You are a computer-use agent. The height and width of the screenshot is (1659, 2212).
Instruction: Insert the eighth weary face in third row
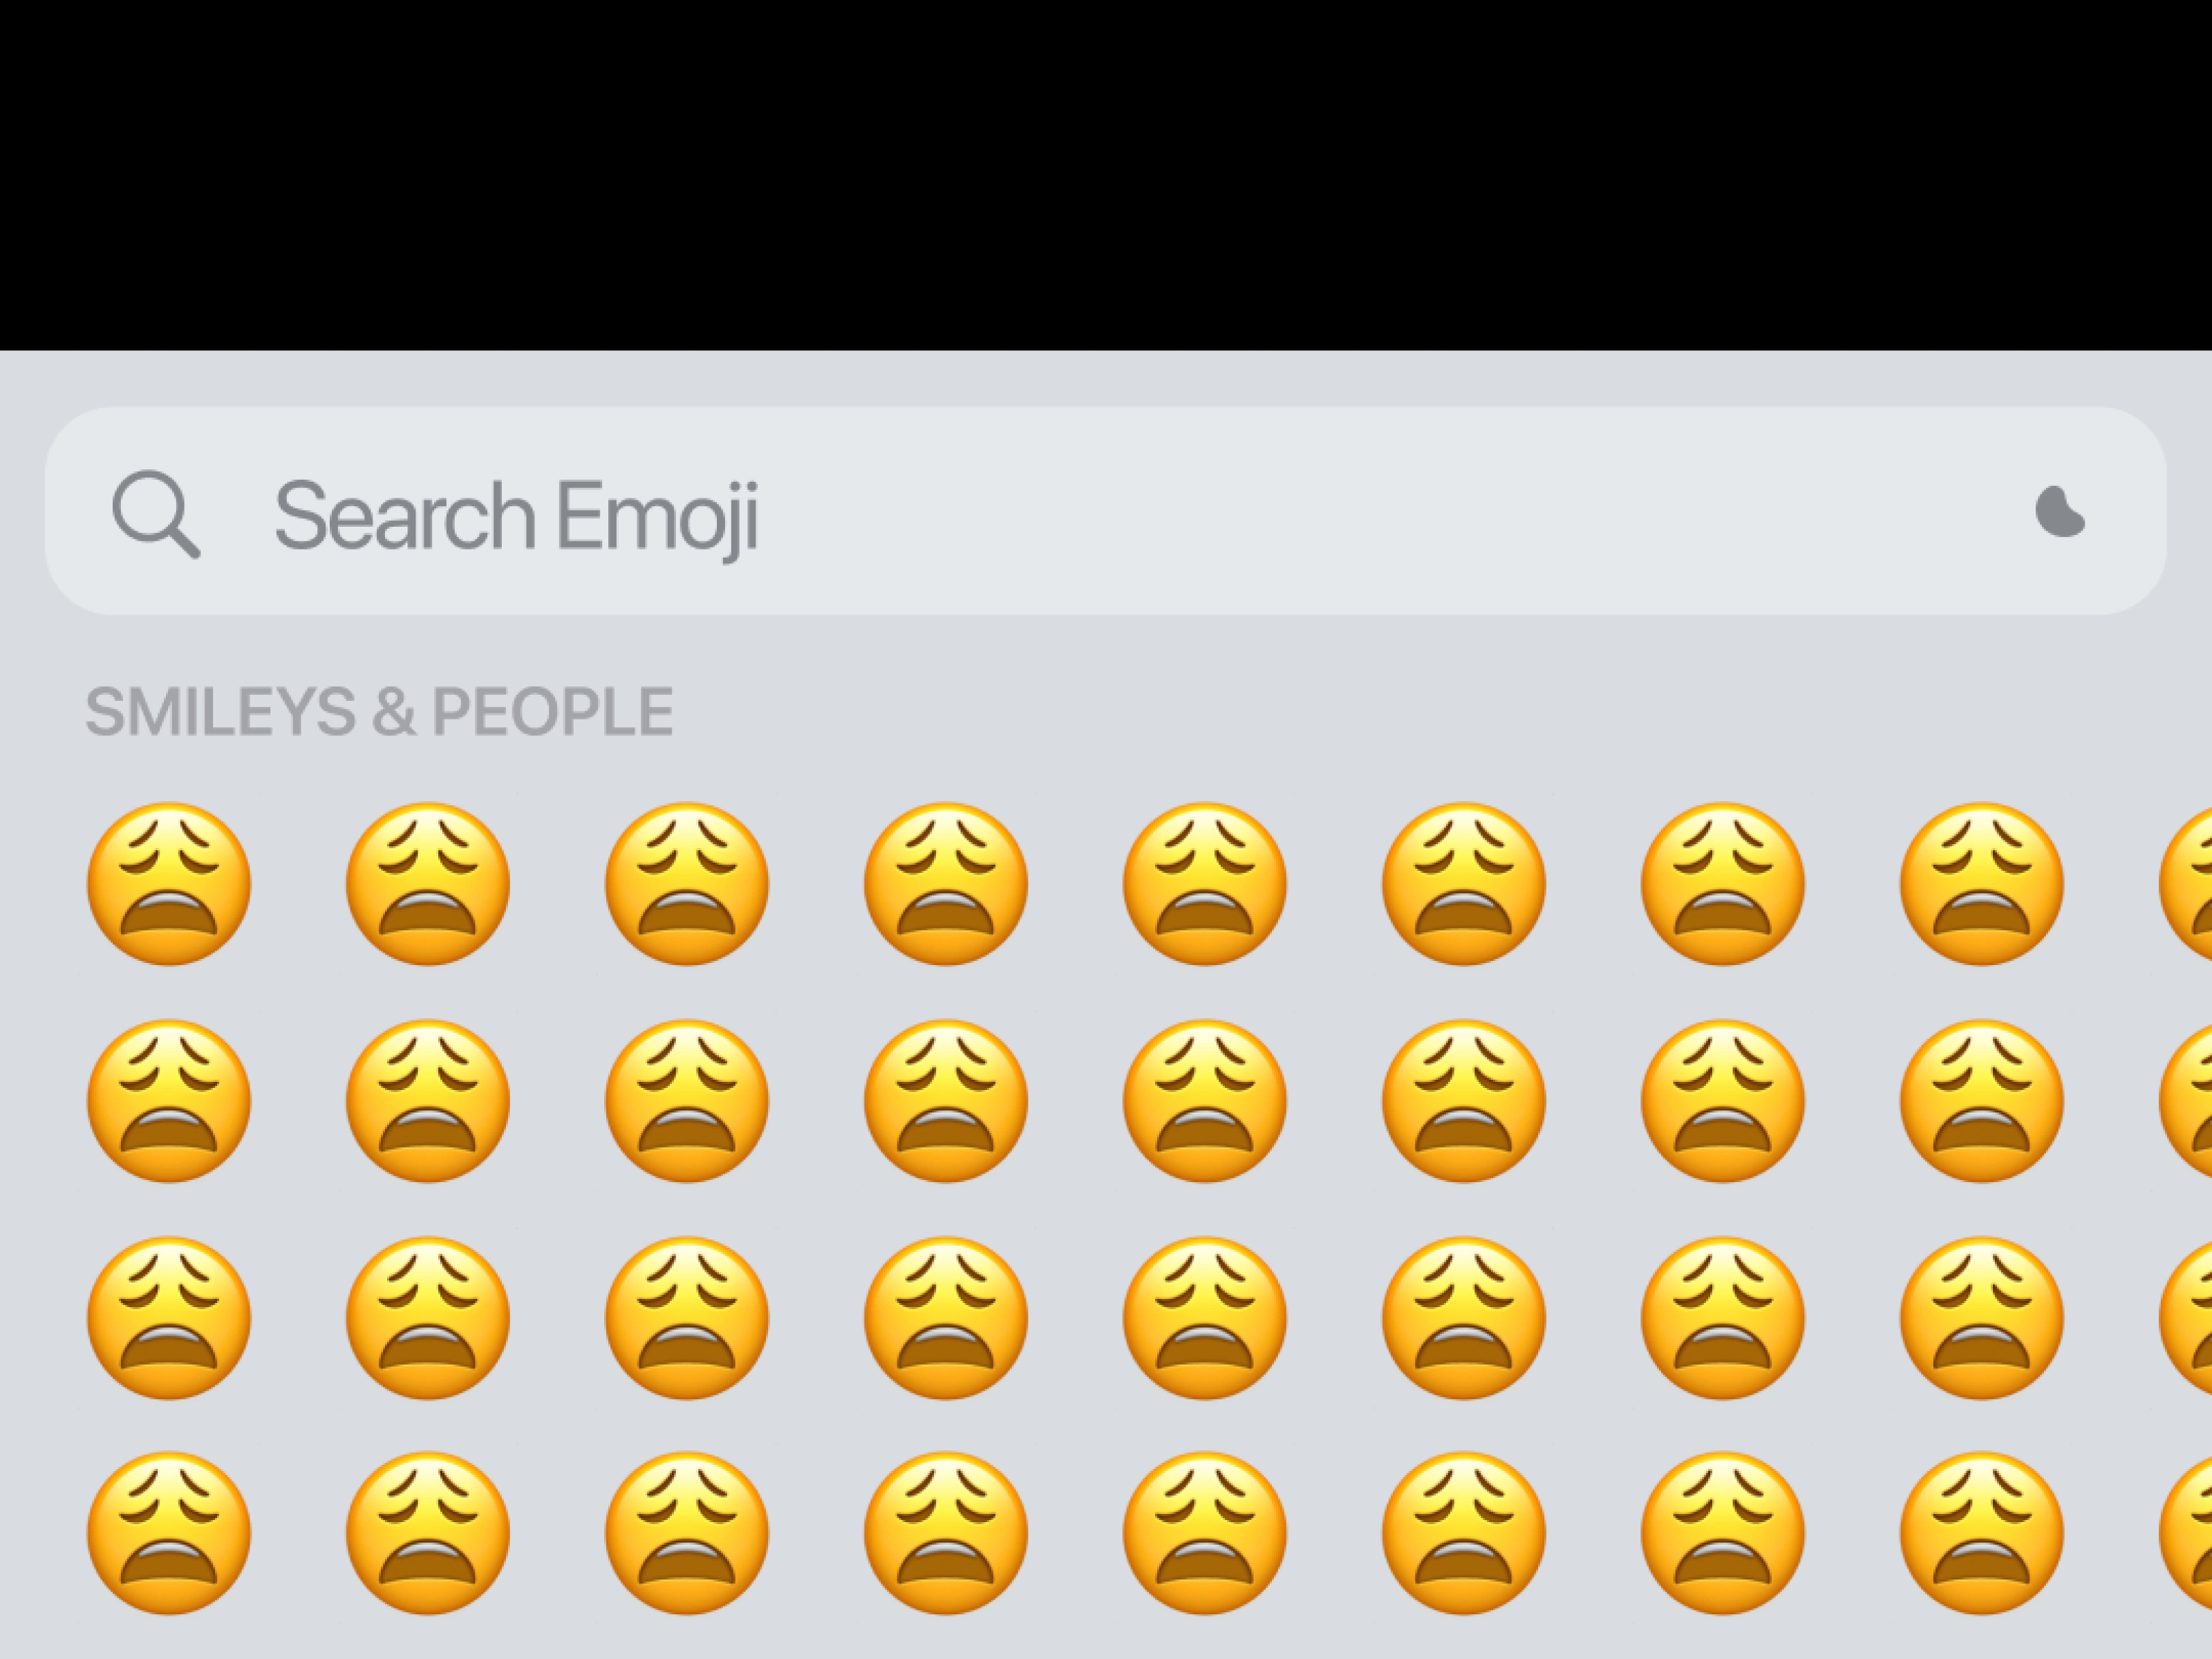[x=1982, y=1318]
